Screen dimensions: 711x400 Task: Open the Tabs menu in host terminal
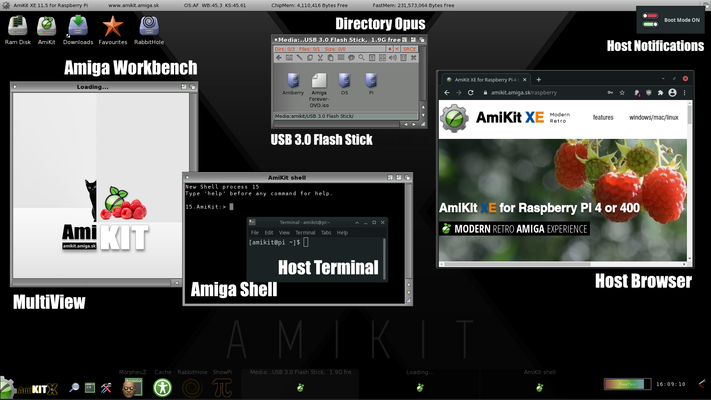[326, 233]
